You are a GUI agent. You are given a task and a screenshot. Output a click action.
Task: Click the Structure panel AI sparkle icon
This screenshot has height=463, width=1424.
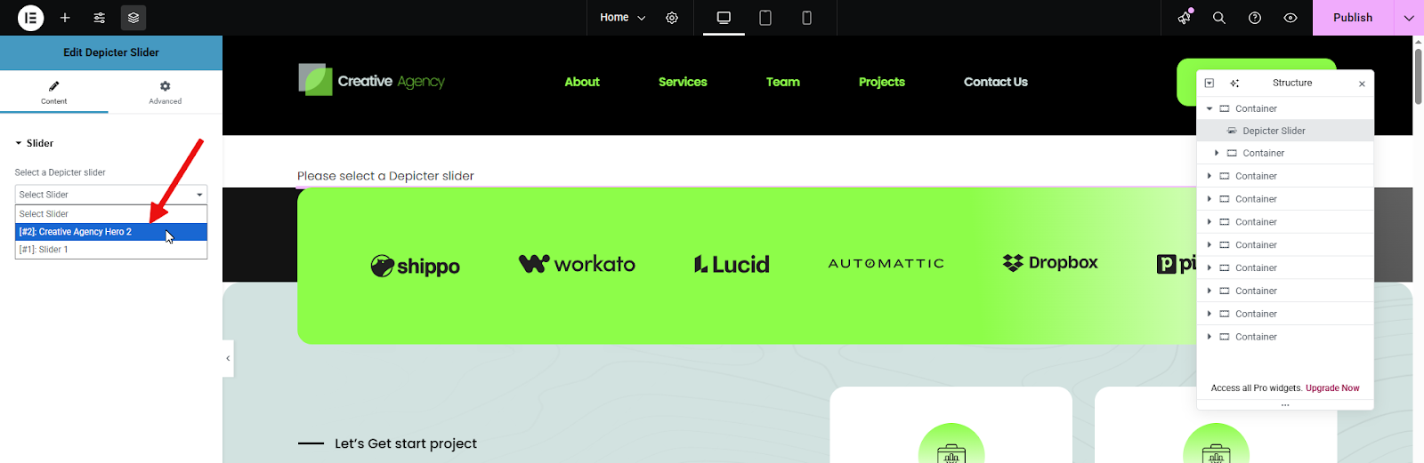click(x=1234, y=83)
